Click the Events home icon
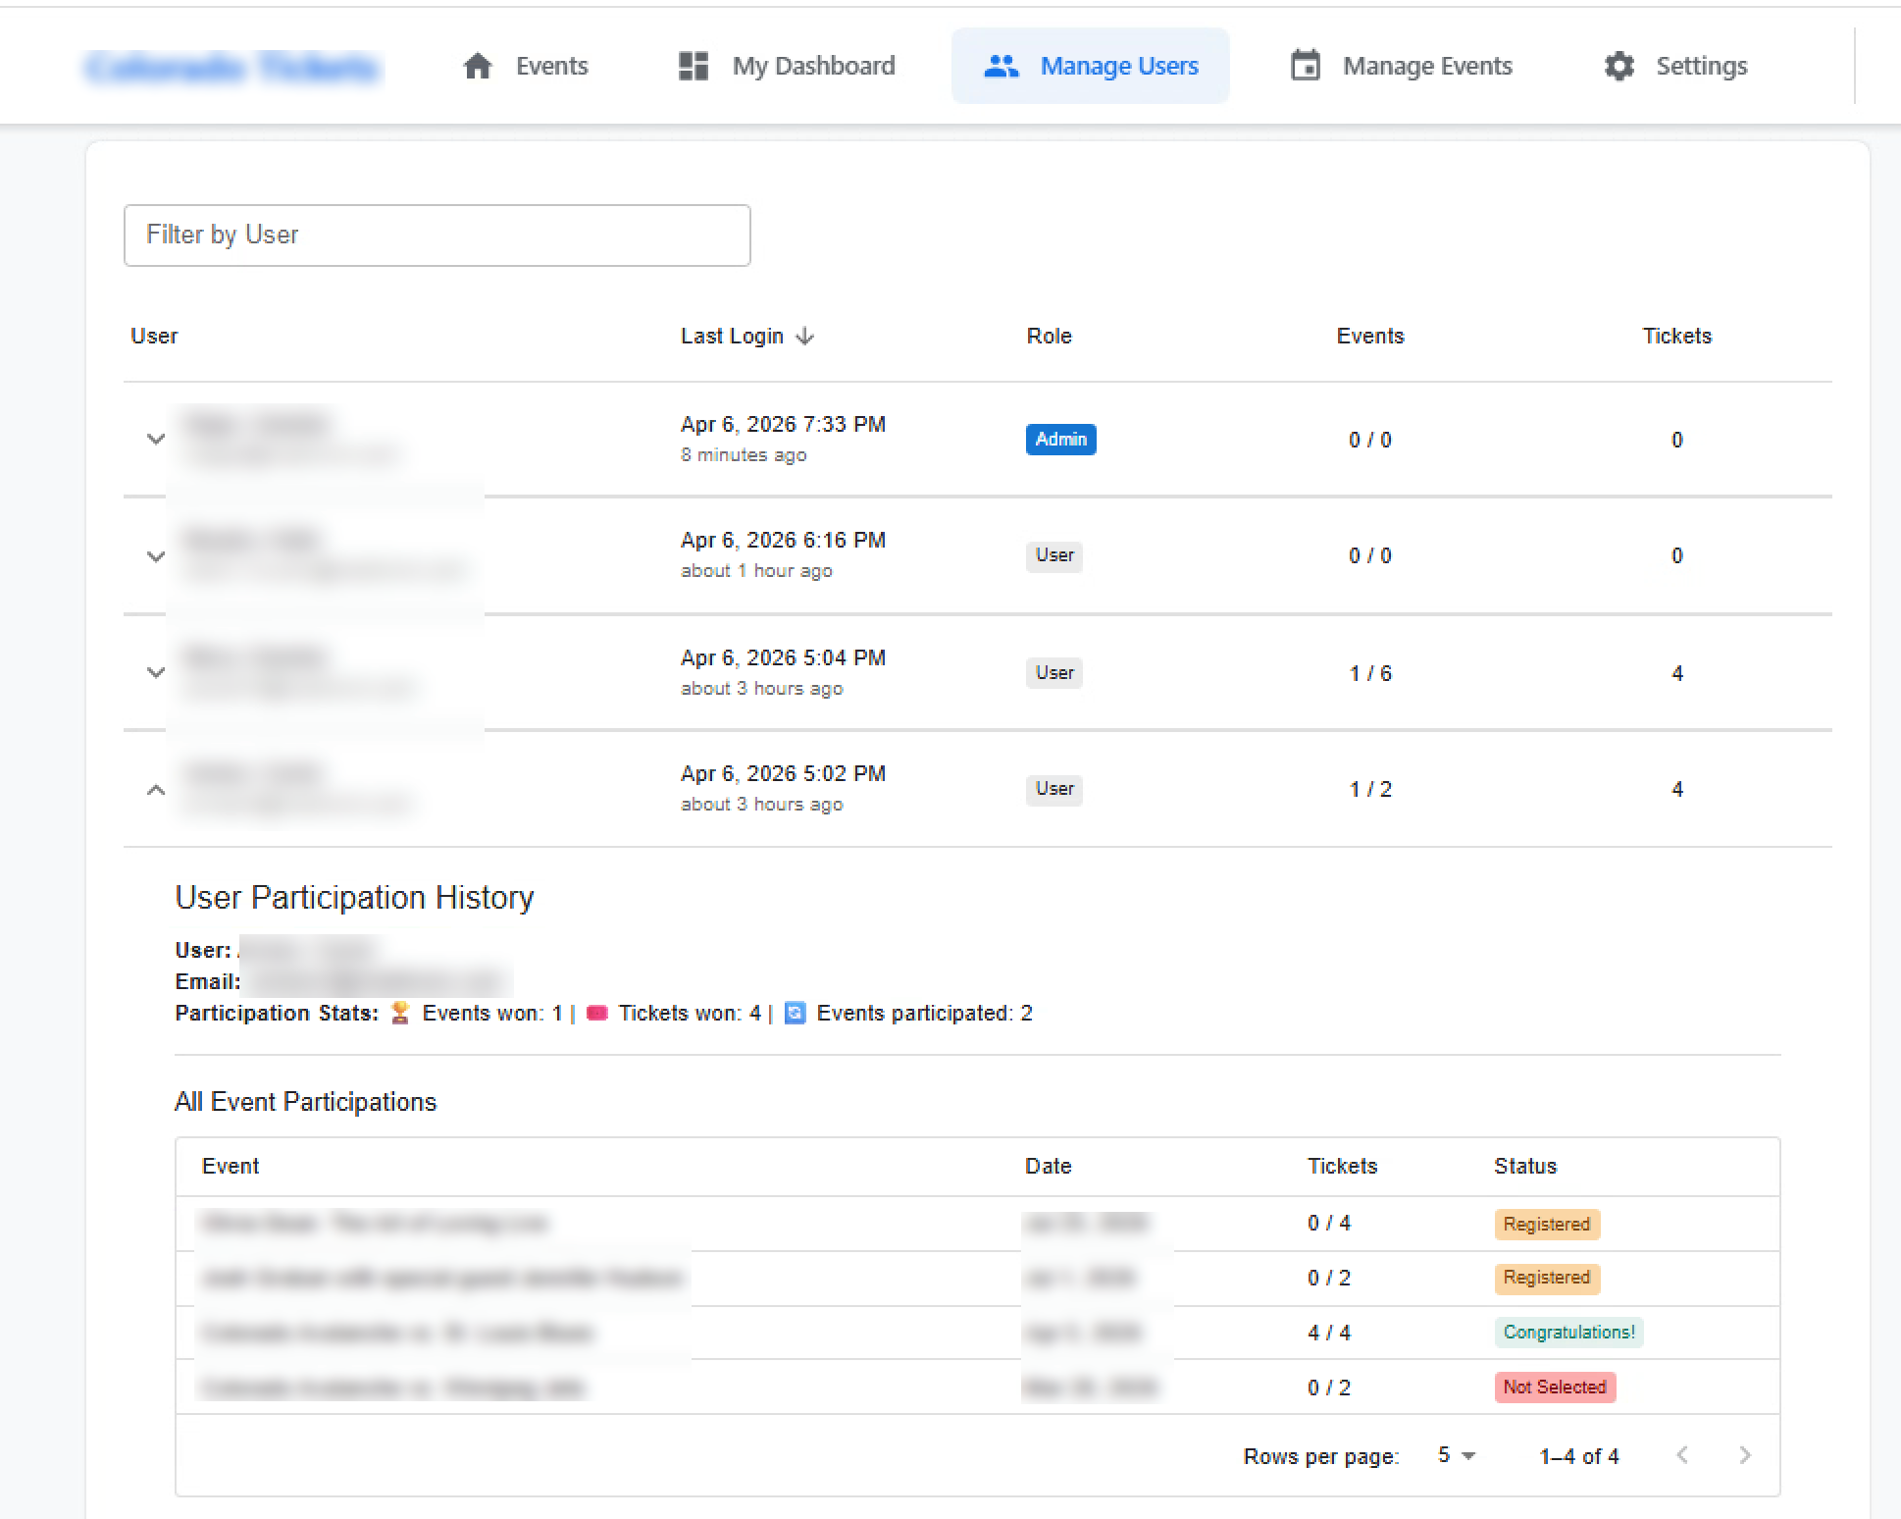Viewport: 1901px width, 1519px height. click(x=478, y=66)
